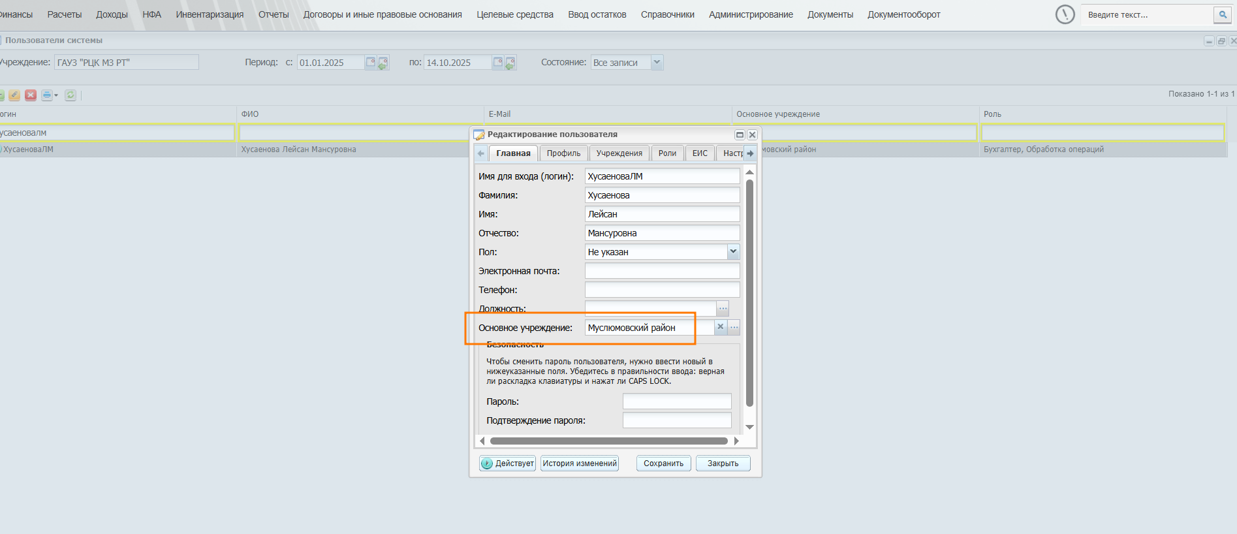Open the Документооборот menu
The width and height of the screenshot is (1237, 534).
[904, 14]
